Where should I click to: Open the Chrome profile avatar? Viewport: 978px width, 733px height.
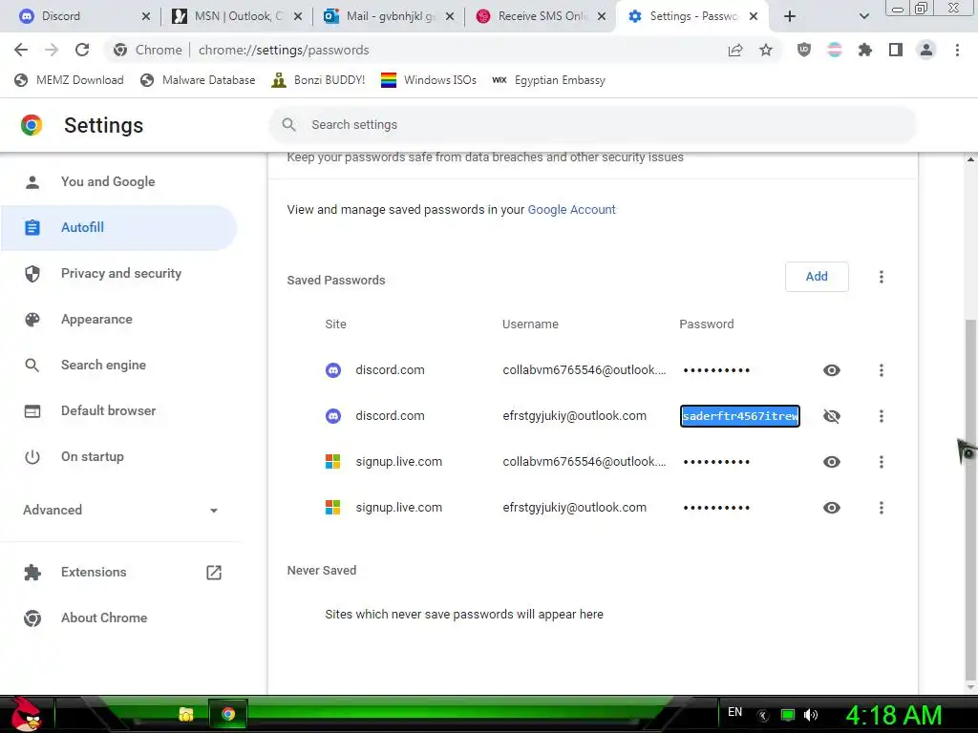click(x=926, y=50)
